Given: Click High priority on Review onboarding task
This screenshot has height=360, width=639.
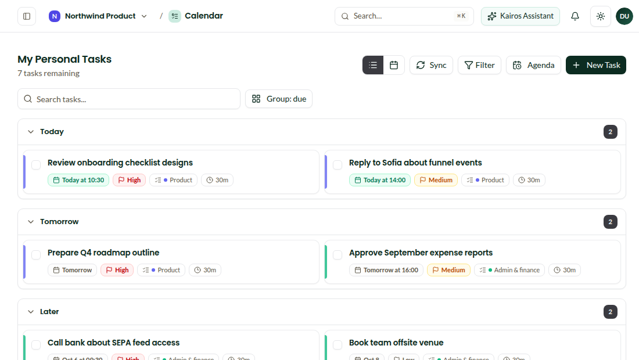Looking at the screenshot, I should (129, 180).
